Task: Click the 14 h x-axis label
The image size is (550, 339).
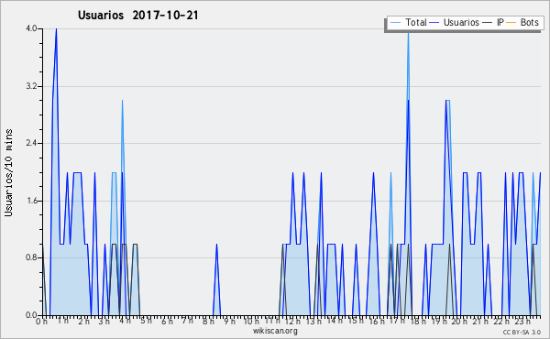Action: coord(335,321)
